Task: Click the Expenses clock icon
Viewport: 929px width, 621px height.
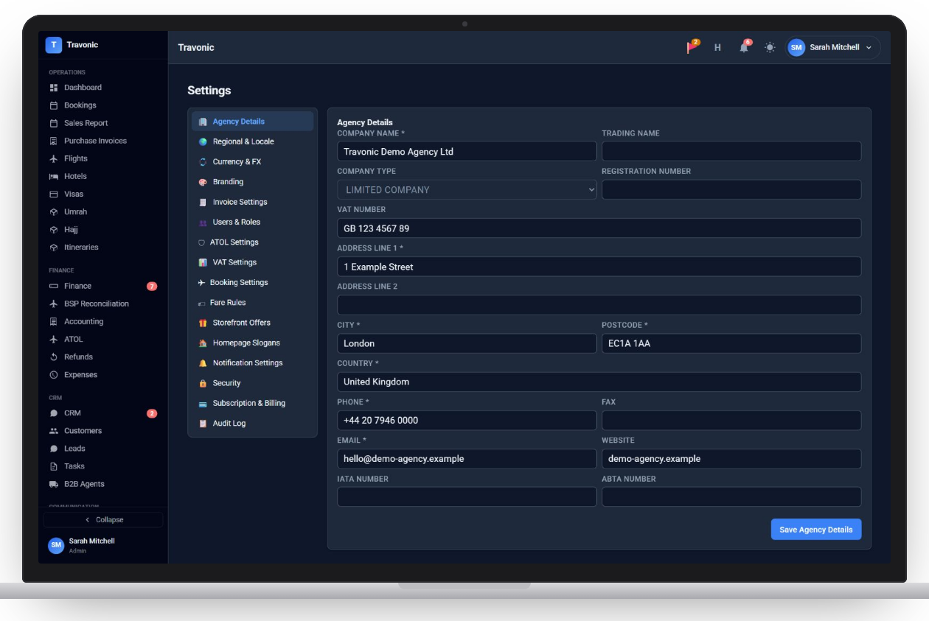Action: [x=54, y=374]
